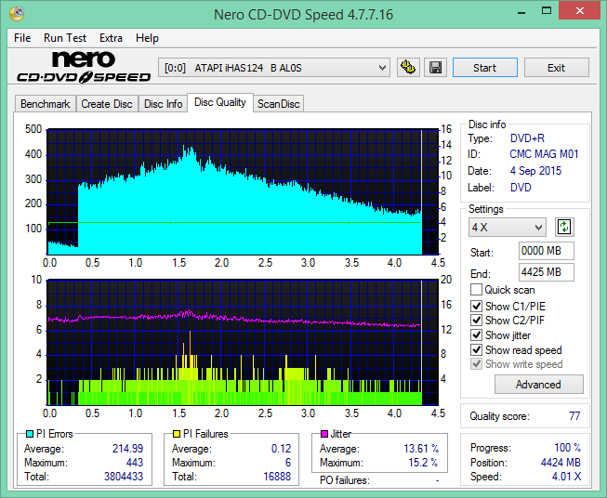Click the Start position field 0000 MB
The width and height of the screenshot is (607, 498).
547,251
